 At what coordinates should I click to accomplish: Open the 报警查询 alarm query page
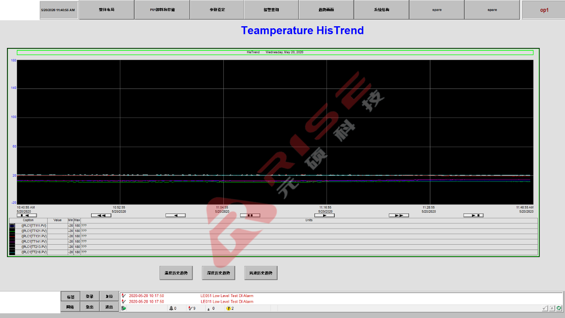[271, 10]
